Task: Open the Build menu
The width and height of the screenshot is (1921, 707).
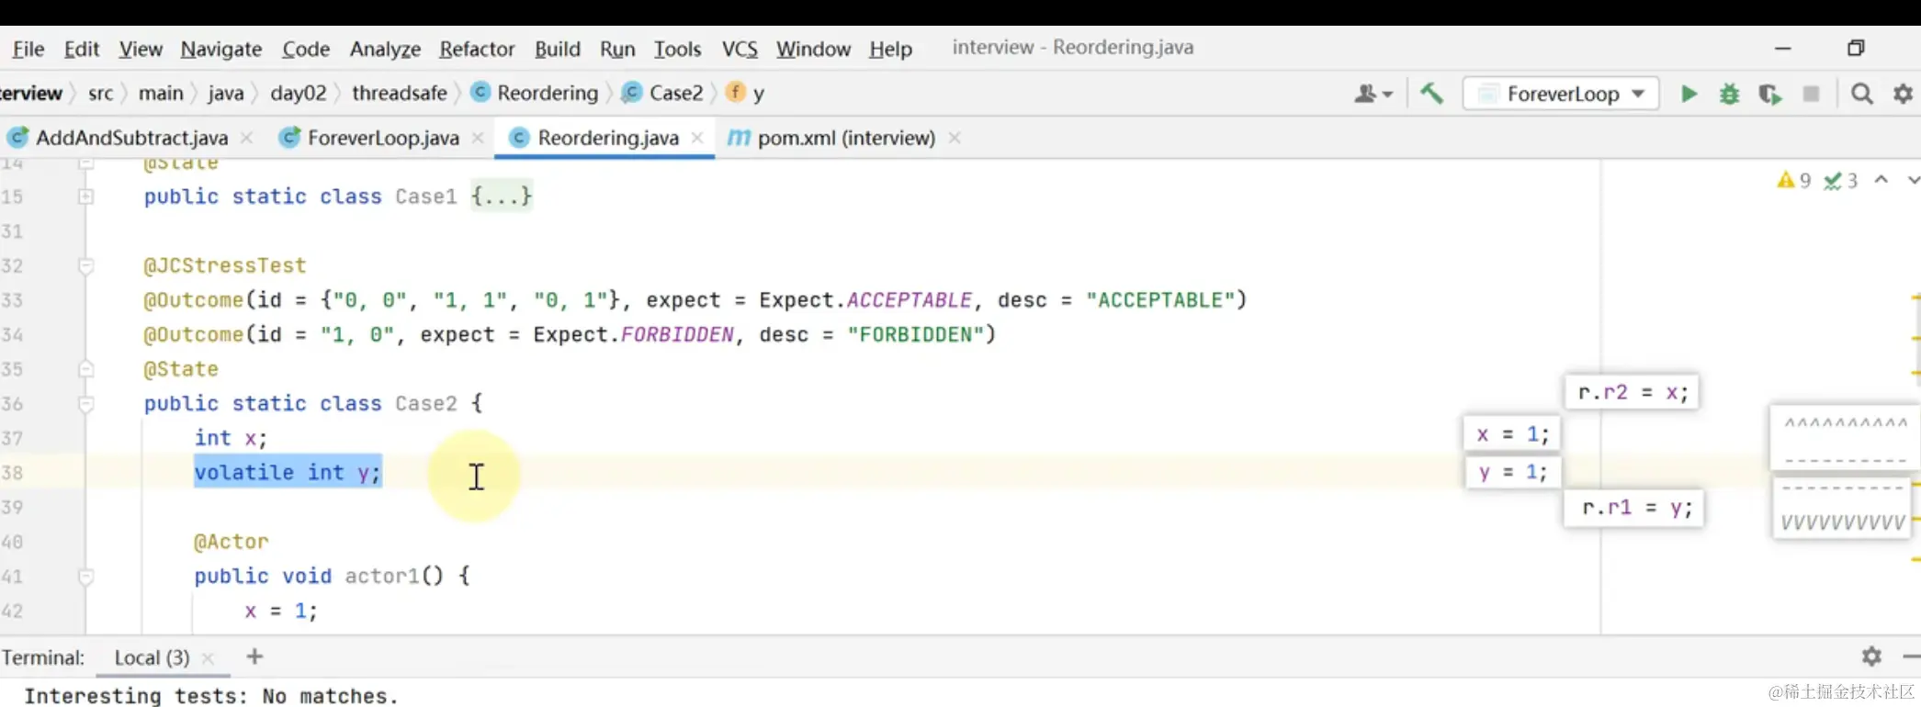Action: click(x=558, y=49)
